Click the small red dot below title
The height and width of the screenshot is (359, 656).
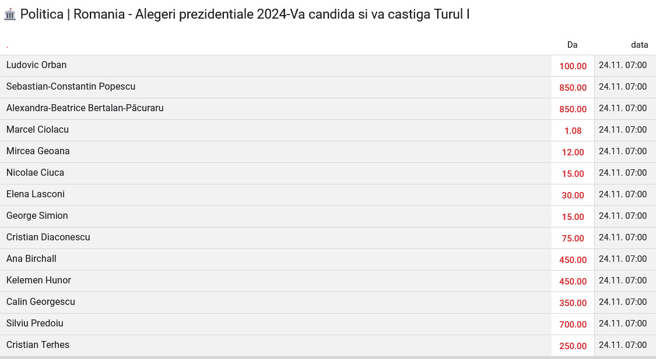(7, 47)
